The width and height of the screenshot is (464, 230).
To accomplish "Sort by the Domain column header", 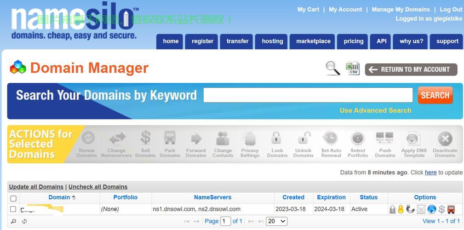I will pyautogui.click(x=59, y=197).
